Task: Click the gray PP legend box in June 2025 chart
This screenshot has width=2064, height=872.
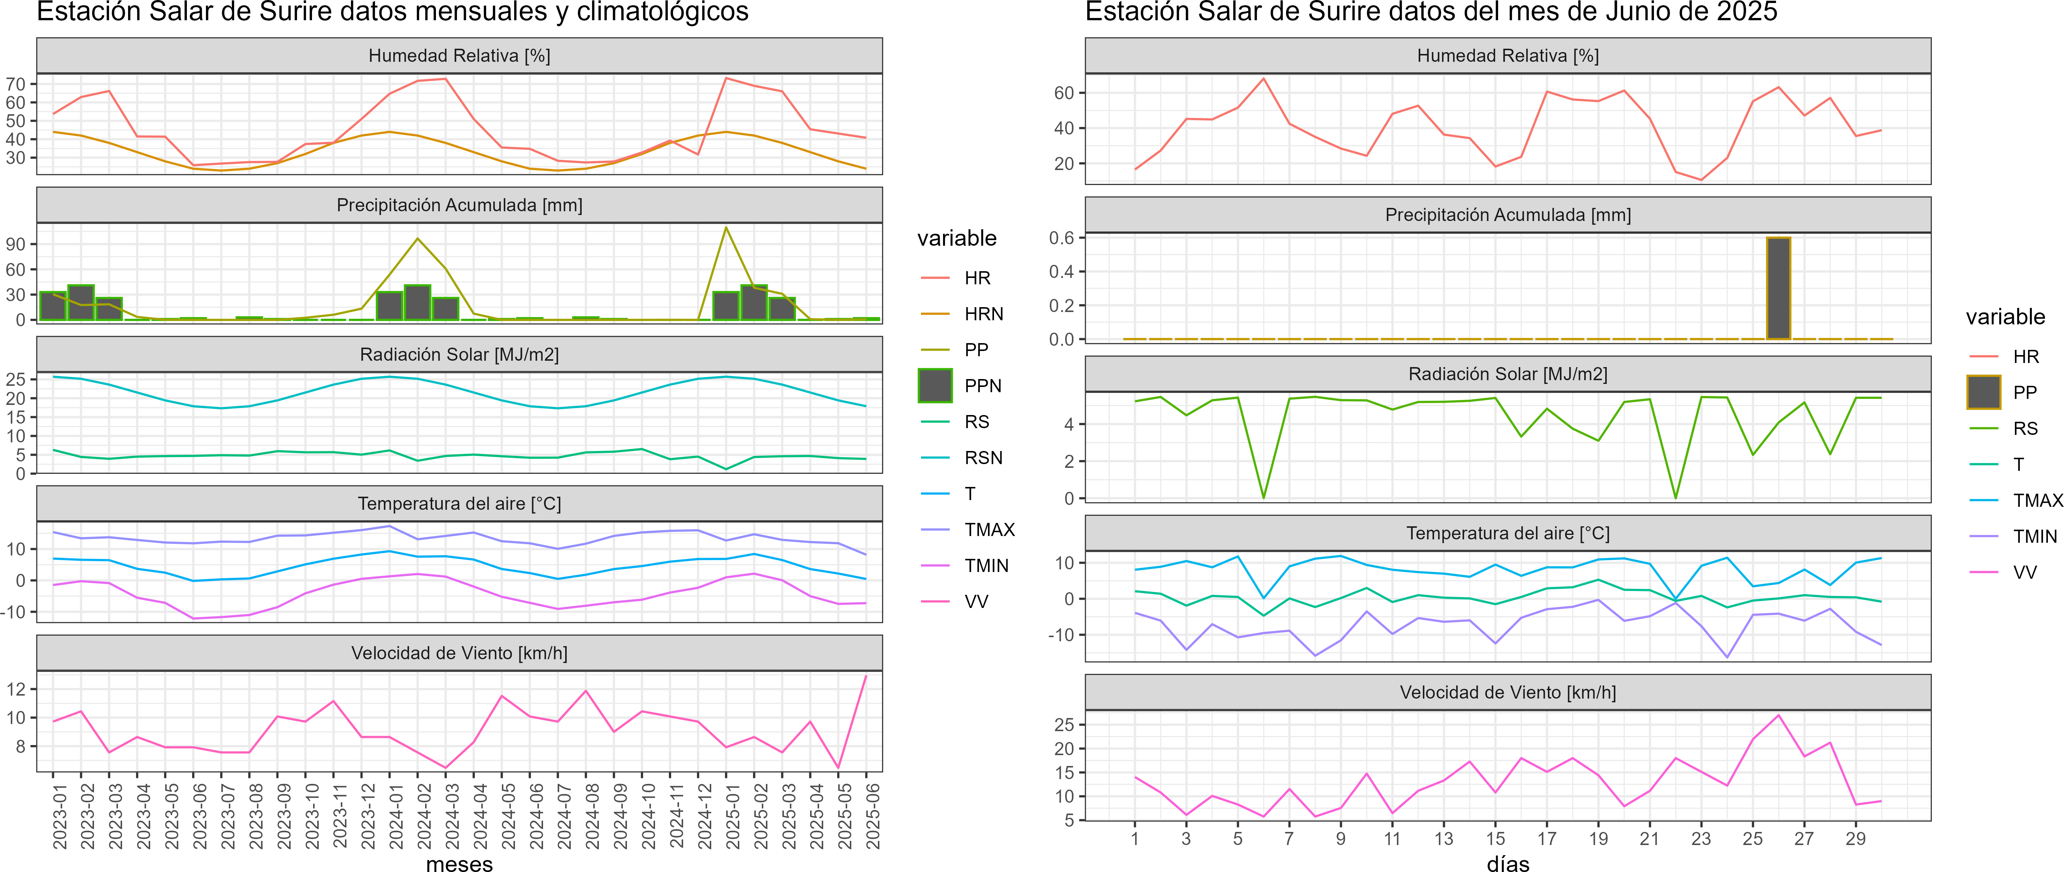Action: tap(1984, 393)
